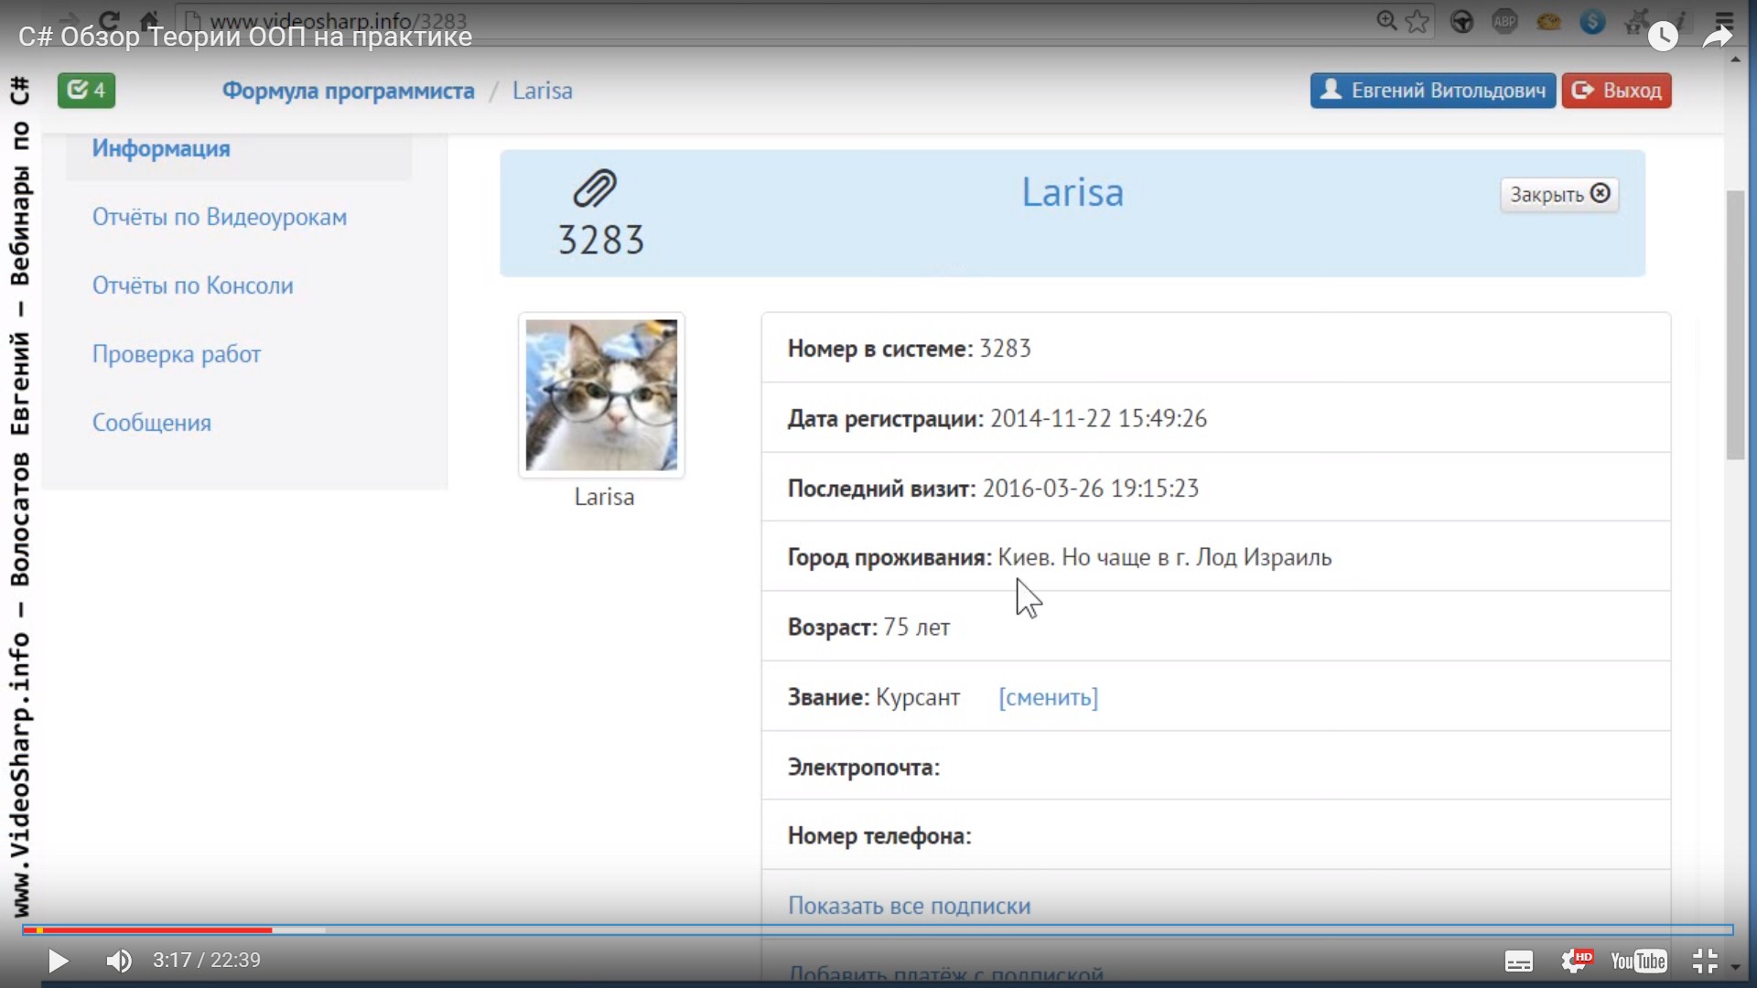Play the YouTube video
Viewport: 1757px width, 988px height.
coord(58,961)
